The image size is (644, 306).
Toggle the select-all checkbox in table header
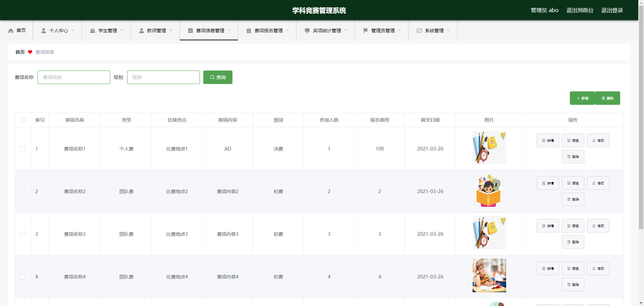pyautogui.click(x=23, y=120)
